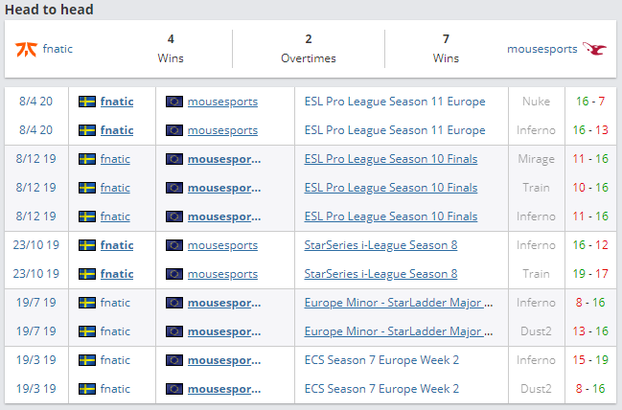The image size is (622, 410).
Task: Open mousesports team link in header
Action: [542, 48]
